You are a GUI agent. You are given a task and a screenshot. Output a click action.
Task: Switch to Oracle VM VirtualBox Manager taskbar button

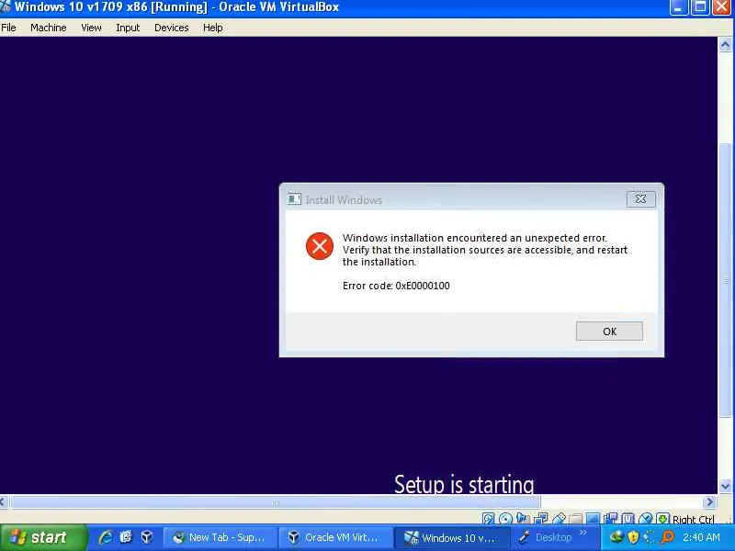[334, 537]
